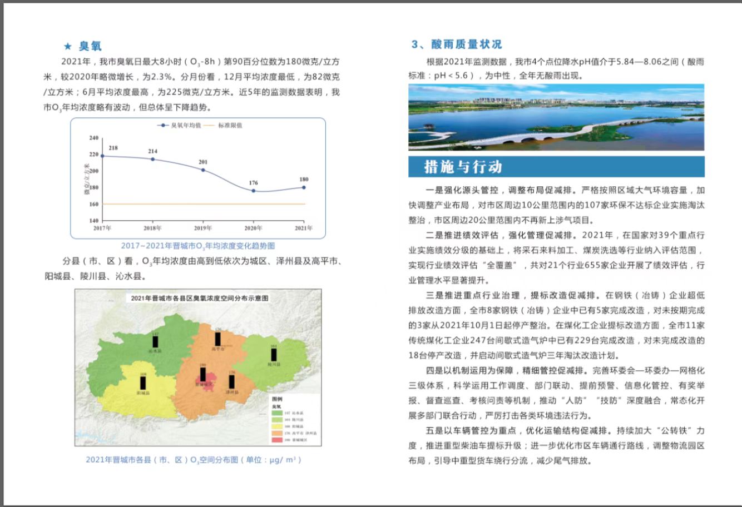This screenshot has width=742, height=507.
Task: Click the 240 y-axis value
Action: pyautogui.click(x=93, y=138)
